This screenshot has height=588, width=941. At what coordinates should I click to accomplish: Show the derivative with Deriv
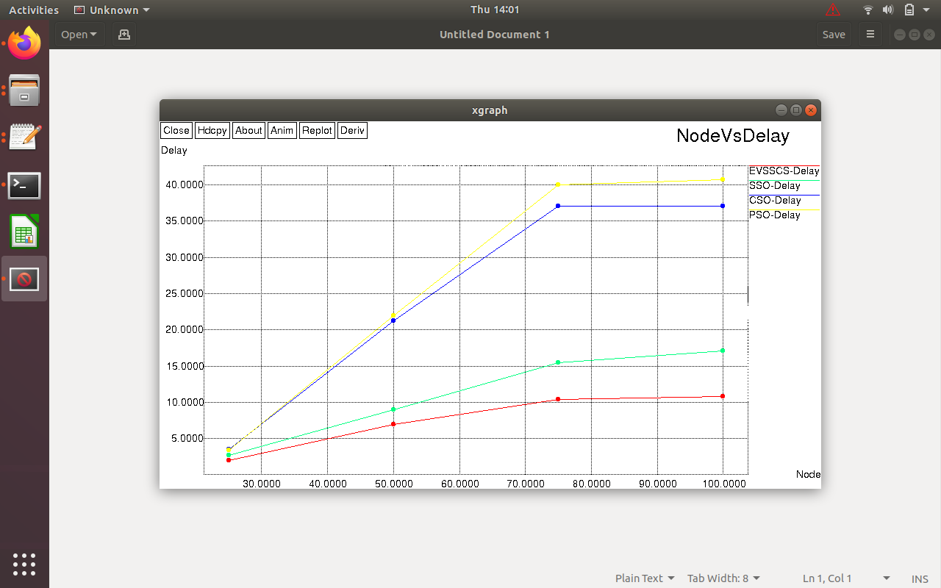tap(352, 130)
